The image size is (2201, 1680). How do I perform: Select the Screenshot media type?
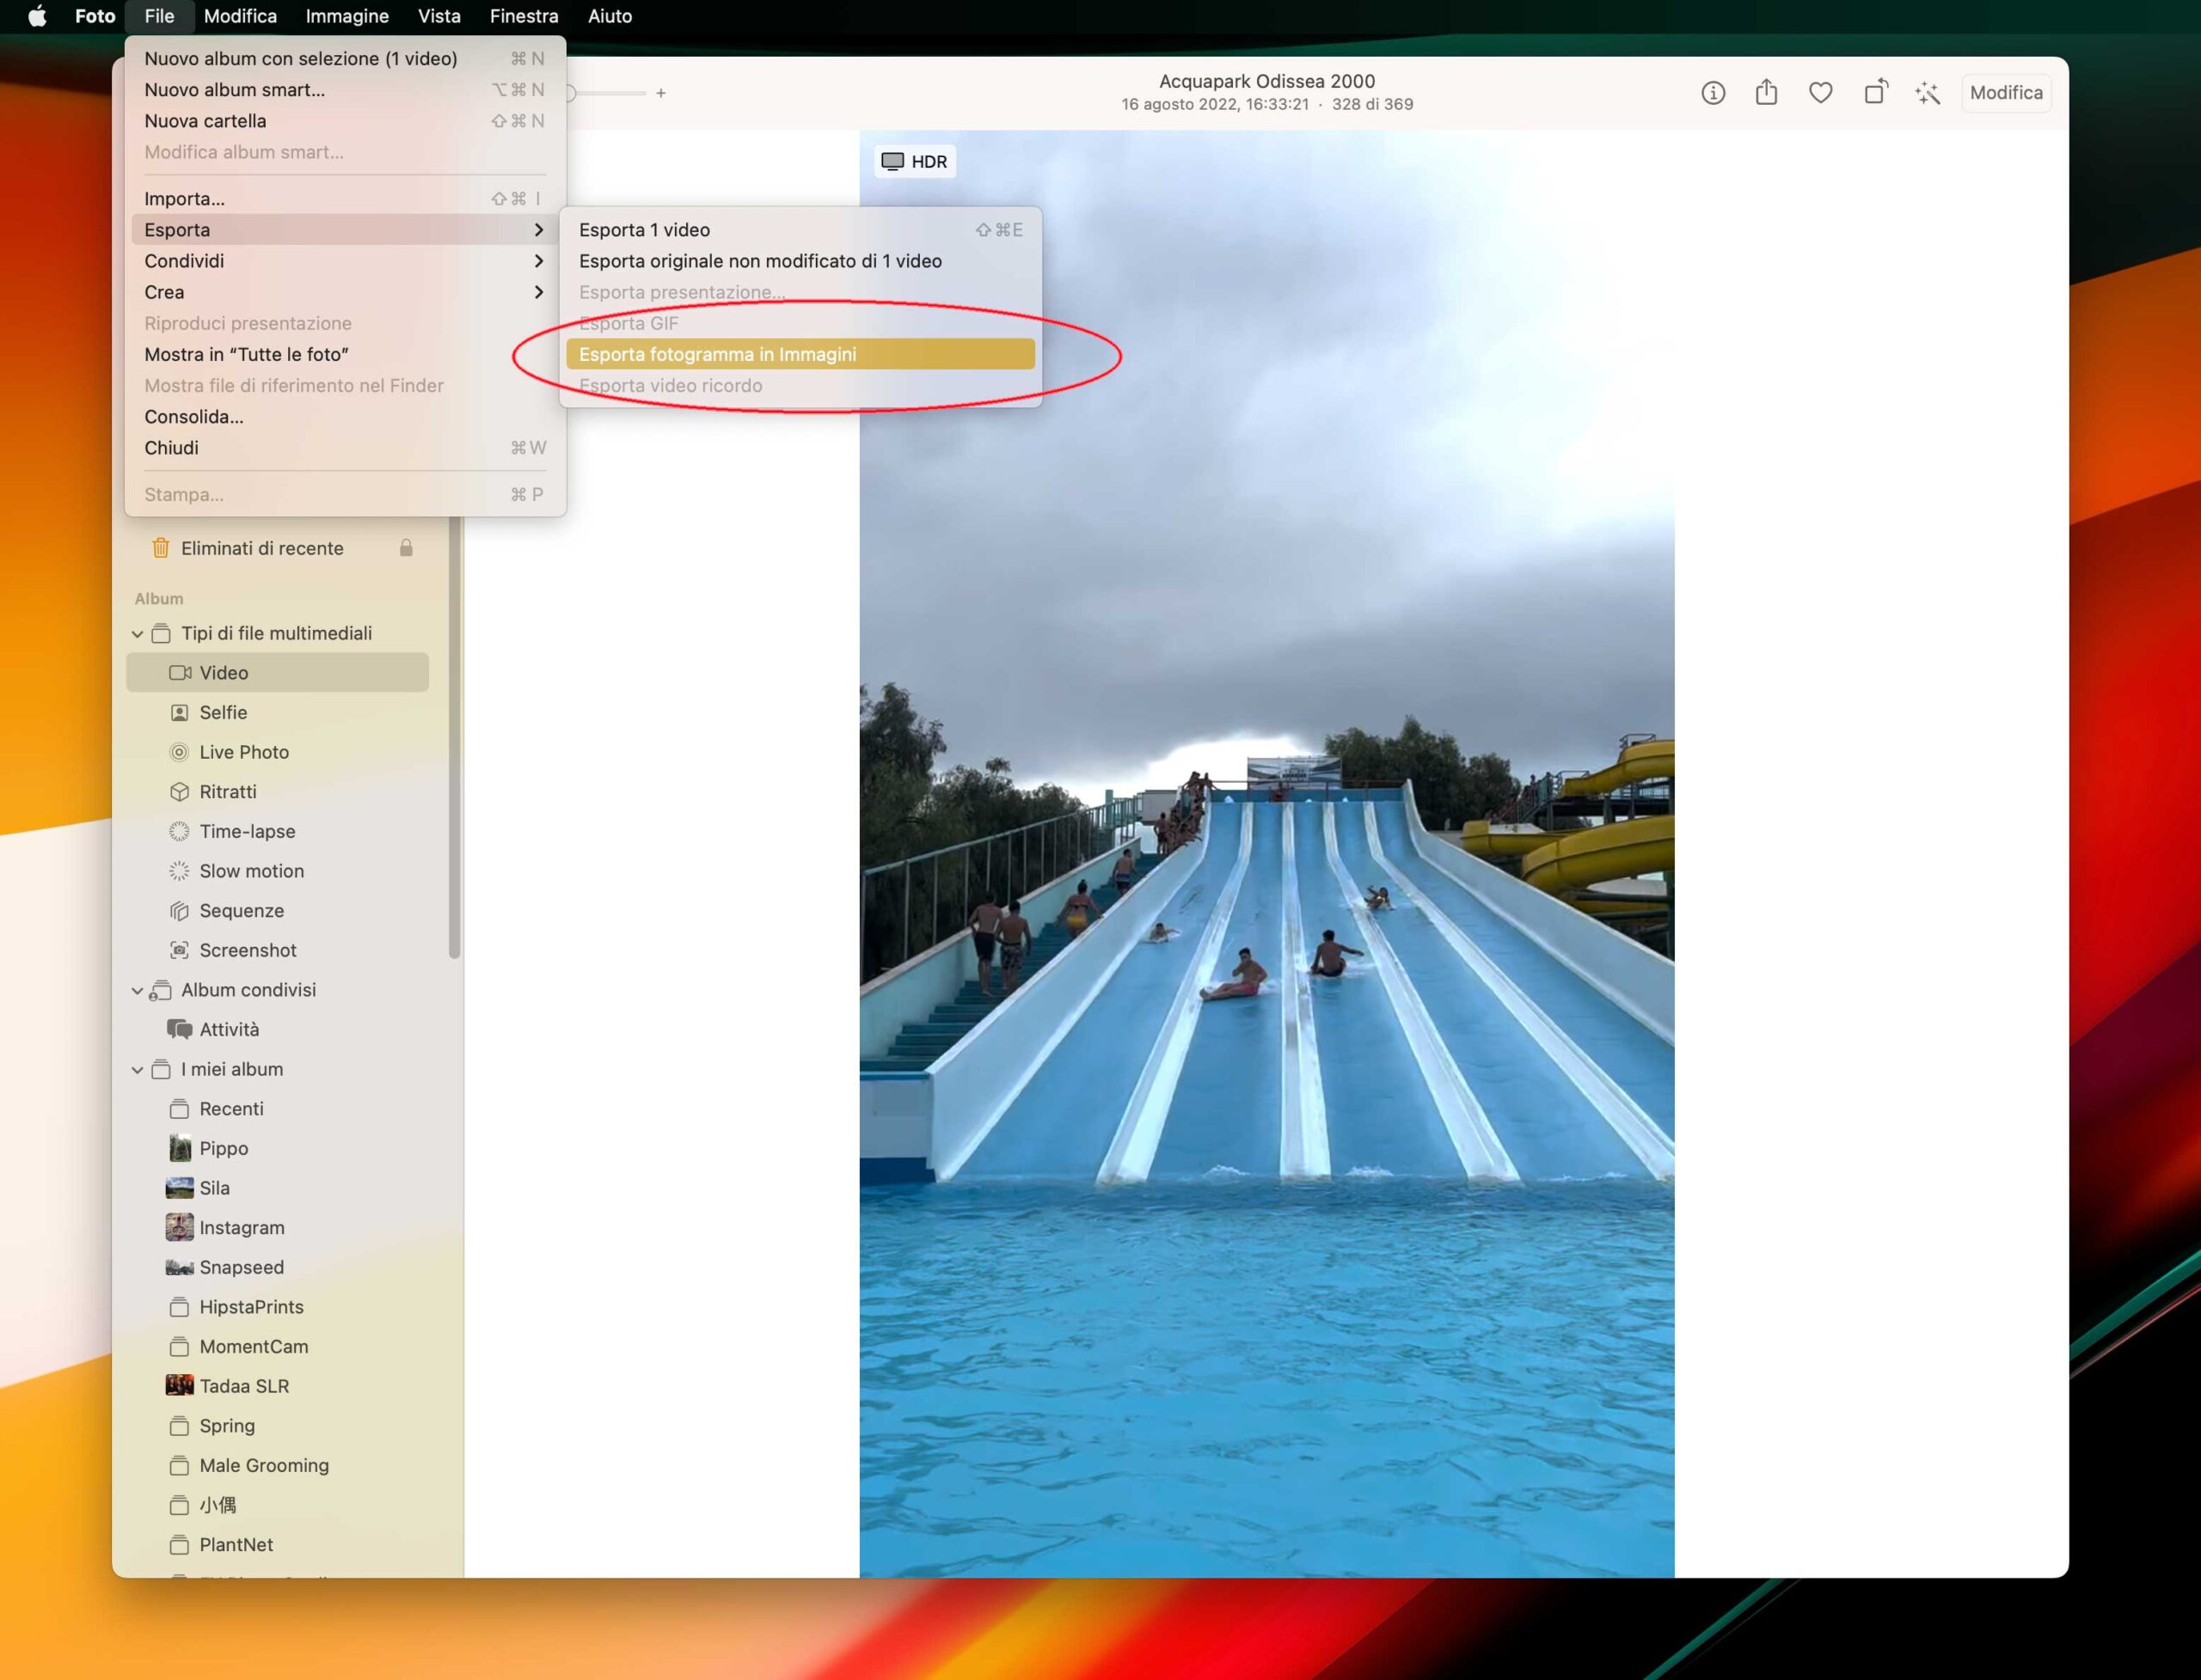247,950
